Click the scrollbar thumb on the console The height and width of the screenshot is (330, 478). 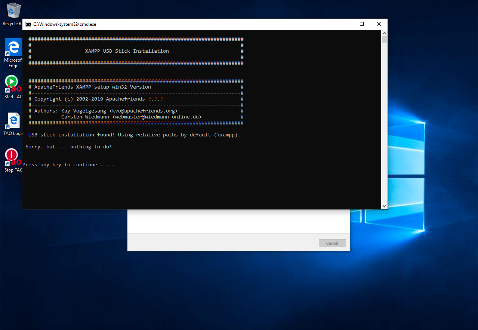pyautogui.click(x=384, y=39)
